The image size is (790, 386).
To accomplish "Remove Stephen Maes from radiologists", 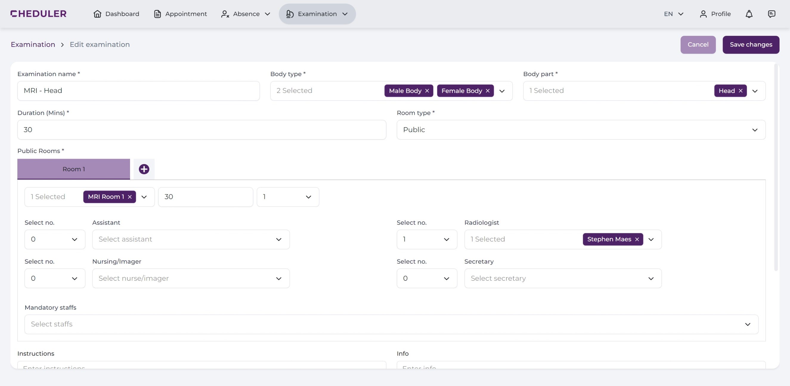I will click(x=637, y=239).
